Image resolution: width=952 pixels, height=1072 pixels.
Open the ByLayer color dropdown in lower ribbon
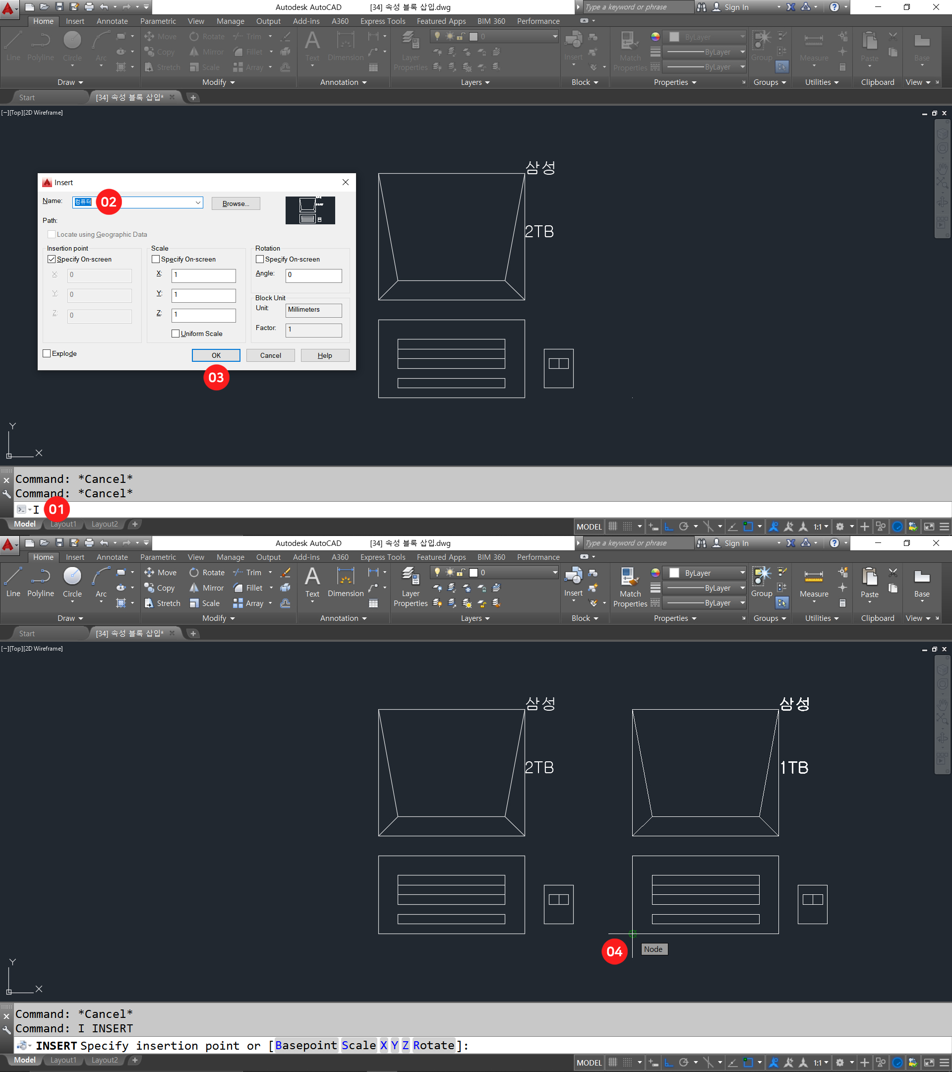tap(742, 573)
